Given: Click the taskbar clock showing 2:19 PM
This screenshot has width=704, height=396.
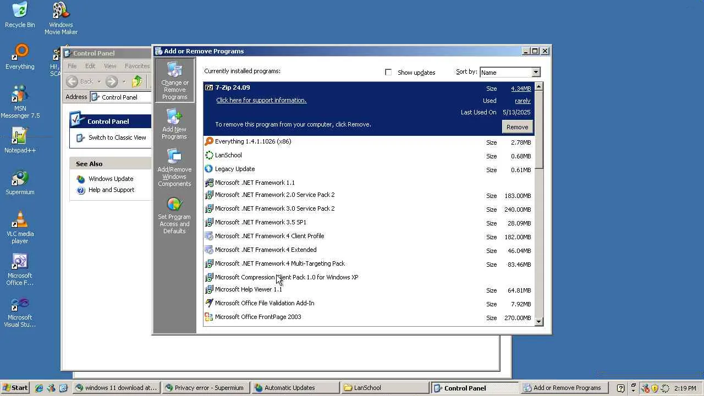Looking at the screenshot, I should [x=685, y=388].
